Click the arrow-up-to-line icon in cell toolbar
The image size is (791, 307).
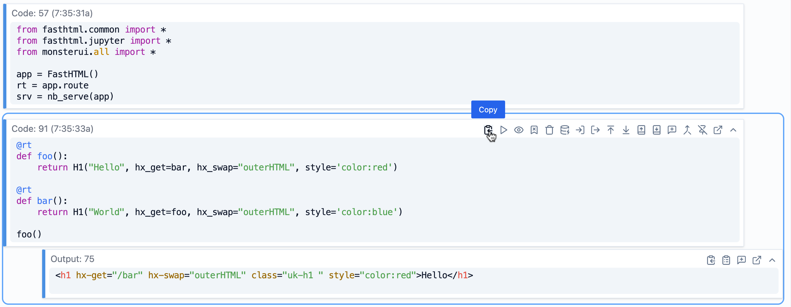pos(610,130)
